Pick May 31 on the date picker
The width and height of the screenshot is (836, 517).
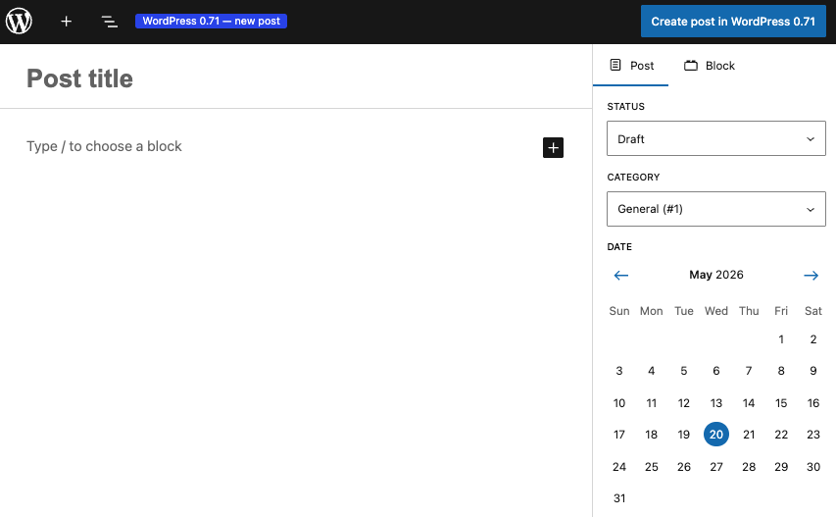point(619,498)
